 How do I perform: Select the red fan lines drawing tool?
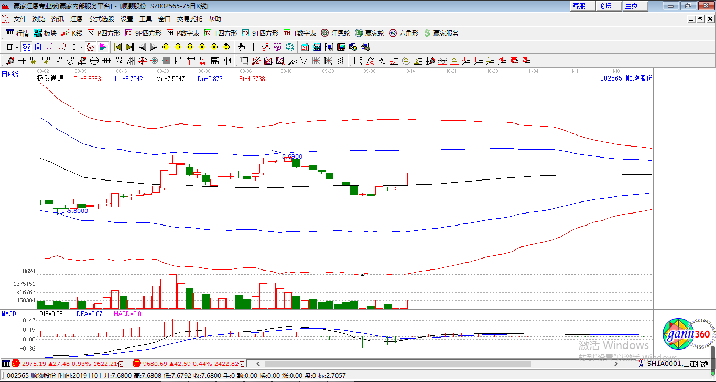coord(256,61)
